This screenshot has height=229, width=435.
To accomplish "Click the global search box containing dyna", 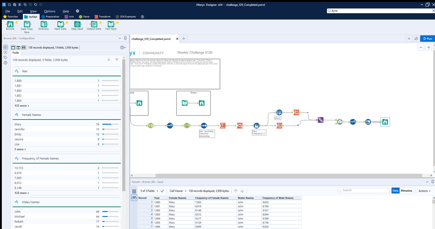I will tap(381, 10).
